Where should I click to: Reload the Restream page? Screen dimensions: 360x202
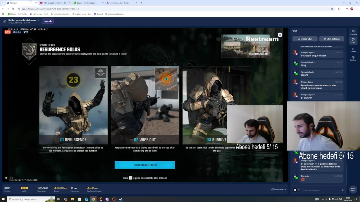coord(13,9)
